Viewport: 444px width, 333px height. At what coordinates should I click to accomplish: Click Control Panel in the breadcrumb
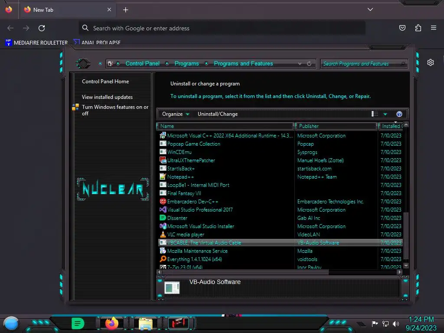point(142,63)
